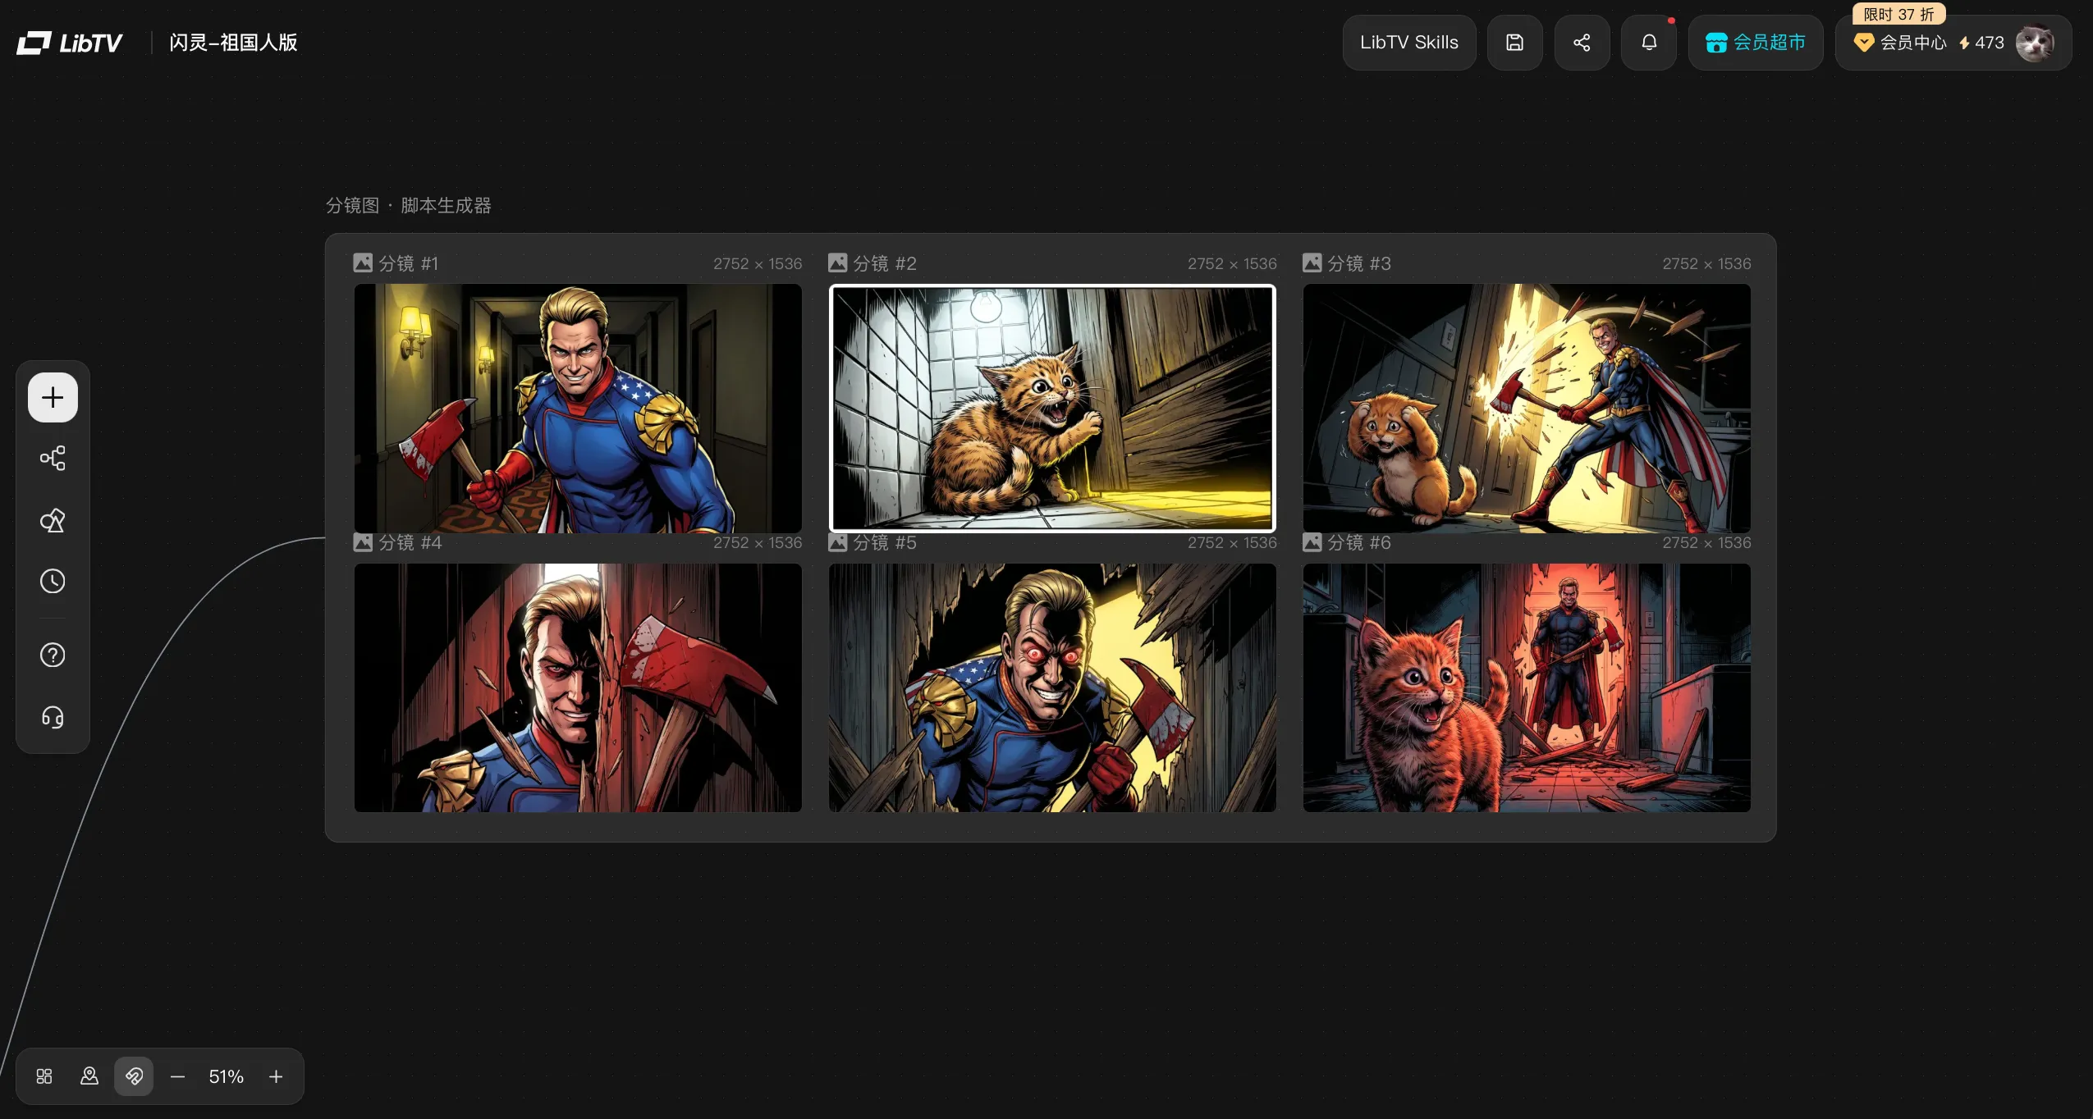Open the save icon in top bar
The image size is (2093, 1119).
[1514, 43]
